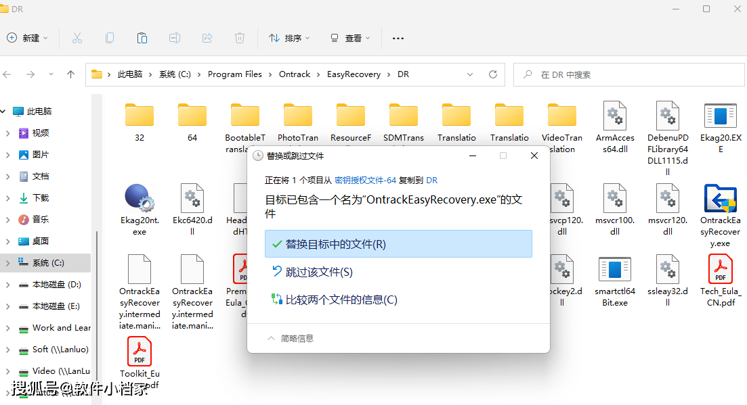747x405 pixels.
Task: Click Program Files in breadcrumb path
Action: pos(235,74)
